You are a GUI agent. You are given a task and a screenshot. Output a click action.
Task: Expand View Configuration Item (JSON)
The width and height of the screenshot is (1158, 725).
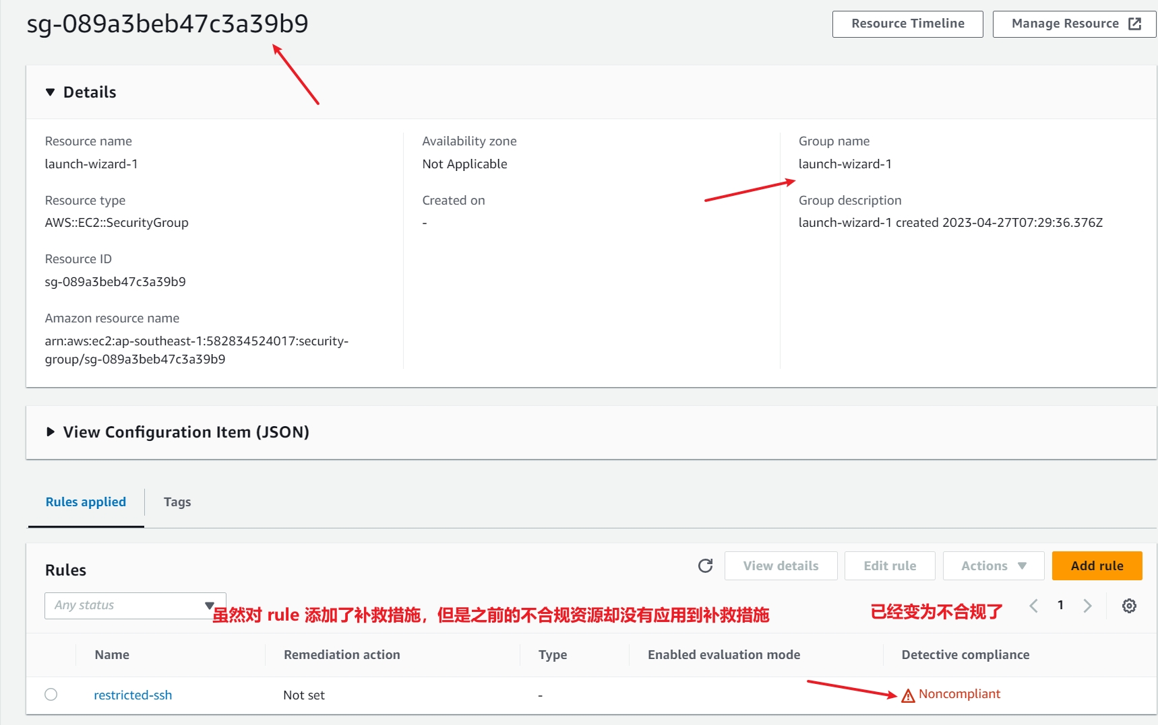(51, 432)
